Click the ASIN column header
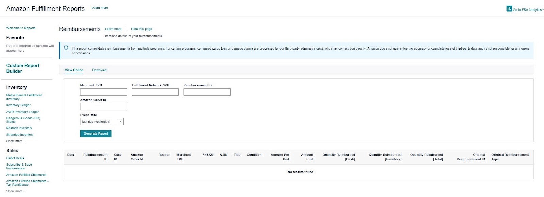The height and width of the screenshot is (197, 544). click(x=224, y=155)
